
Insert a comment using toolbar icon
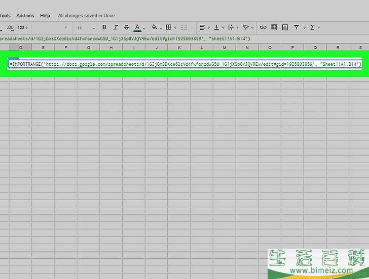pos(274,27)
